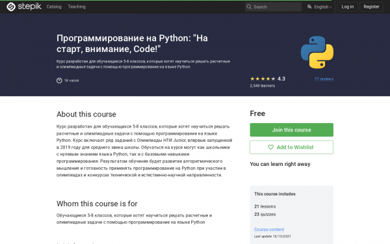Click the 'This course includes' label
The width and height of the screenshot is (390, 244).
point(275,194)
